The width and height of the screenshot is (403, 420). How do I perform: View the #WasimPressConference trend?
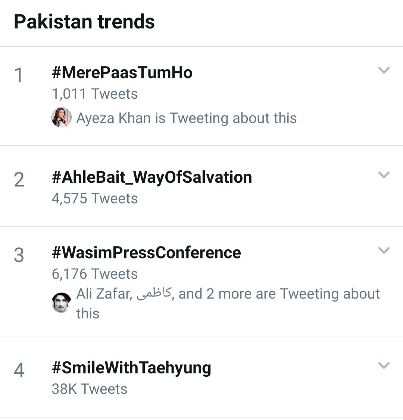click(x=146, y=253)
